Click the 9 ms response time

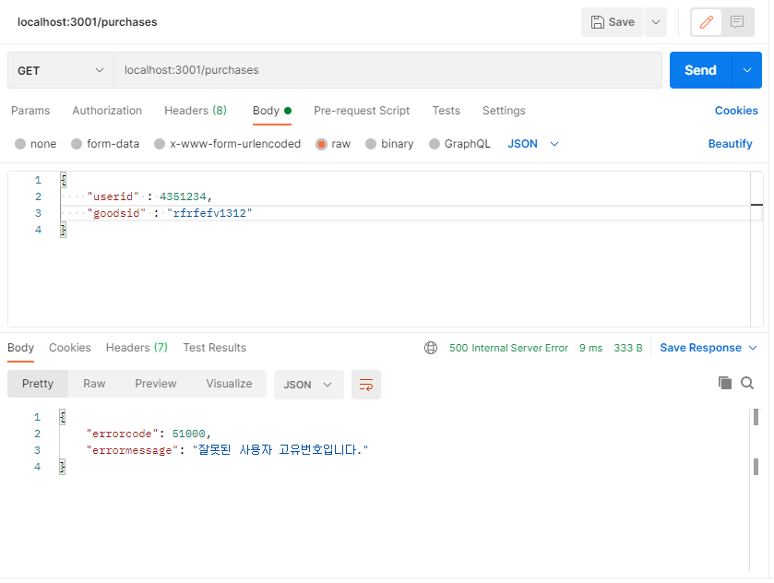tap(590, 349)
